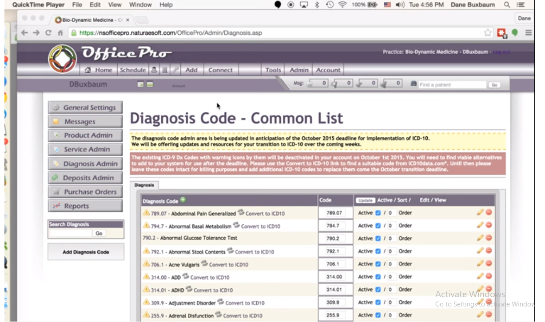
Task: Toggle Active checkbox for 794.7
Action: pos(378,226)
